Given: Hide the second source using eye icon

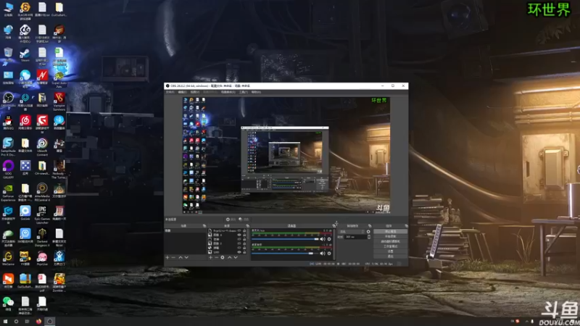Looking at the screenshot, I should pyautogui.click(x=239, y=235).
